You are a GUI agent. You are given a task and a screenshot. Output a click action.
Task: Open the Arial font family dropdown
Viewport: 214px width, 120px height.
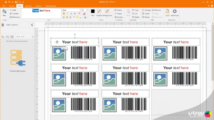tap(80, 10)
